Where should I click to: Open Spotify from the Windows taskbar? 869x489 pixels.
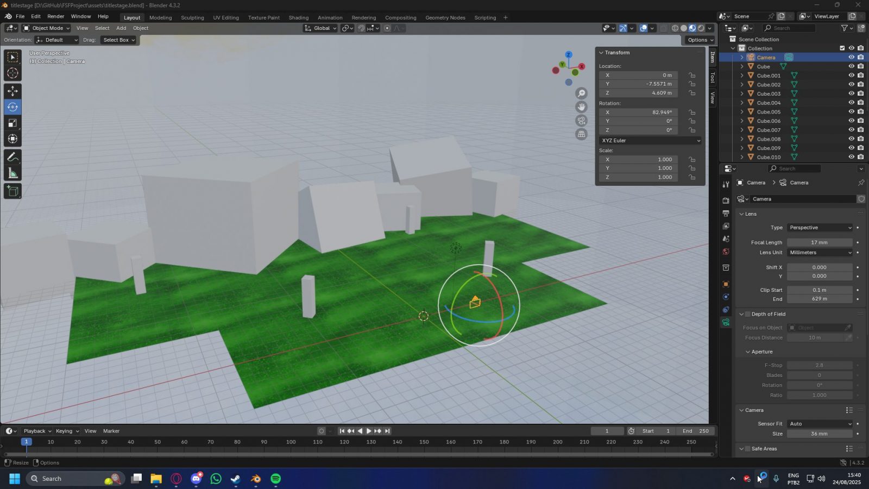tap(276, 479)
